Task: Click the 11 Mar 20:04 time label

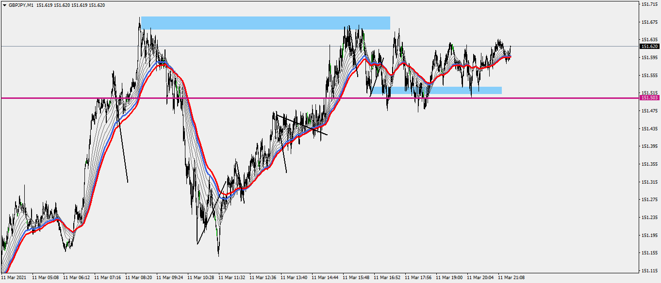Action: 480,278
